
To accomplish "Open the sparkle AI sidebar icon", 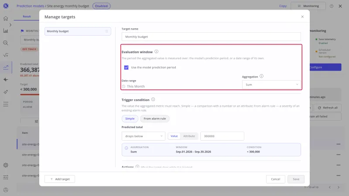I will click(x=6, y=92).
